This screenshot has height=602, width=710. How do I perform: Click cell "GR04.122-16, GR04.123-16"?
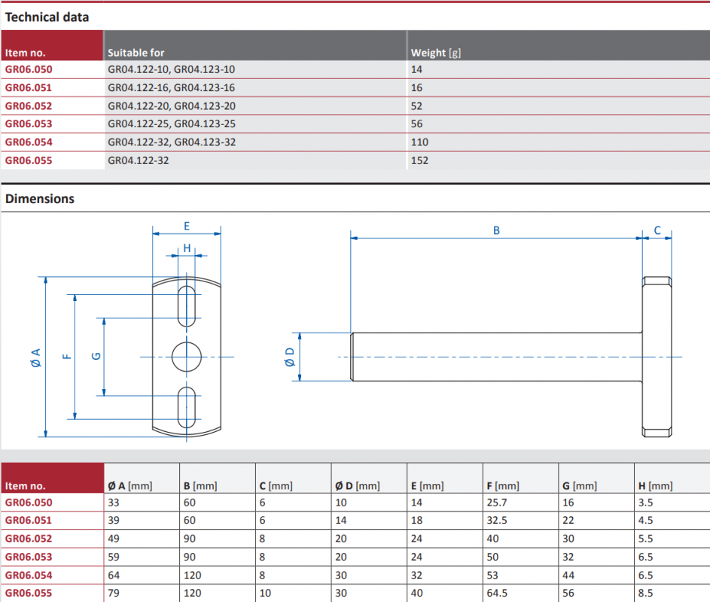(171, 88)
